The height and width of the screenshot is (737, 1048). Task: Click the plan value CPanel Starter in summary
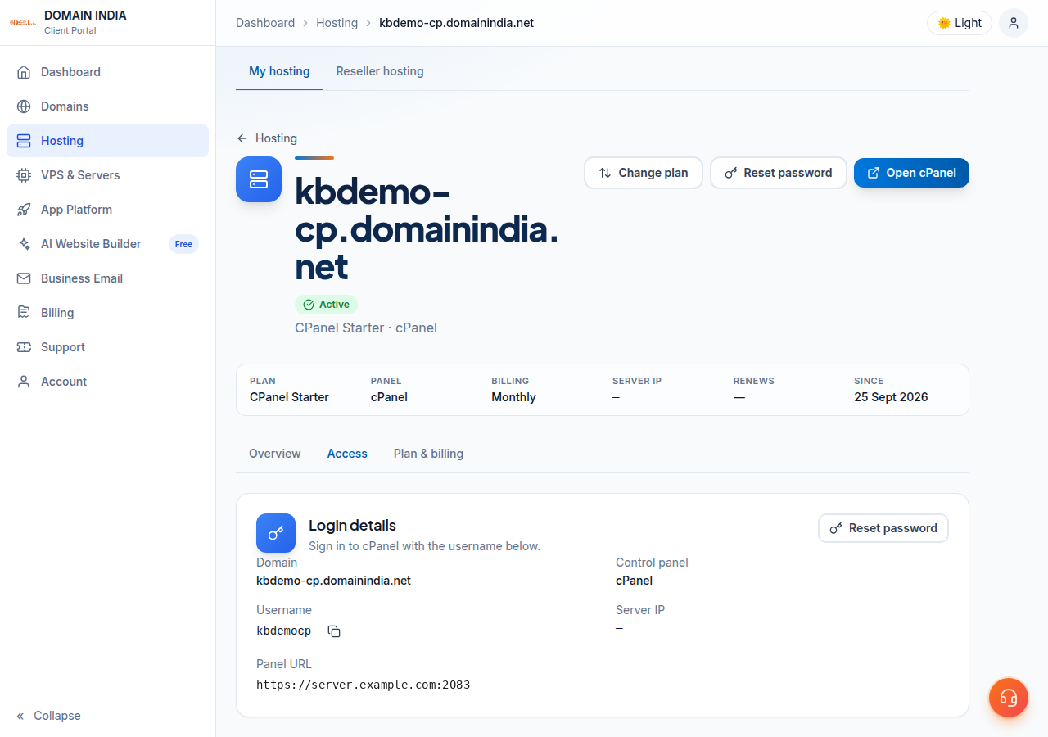(x=289, y=397)
